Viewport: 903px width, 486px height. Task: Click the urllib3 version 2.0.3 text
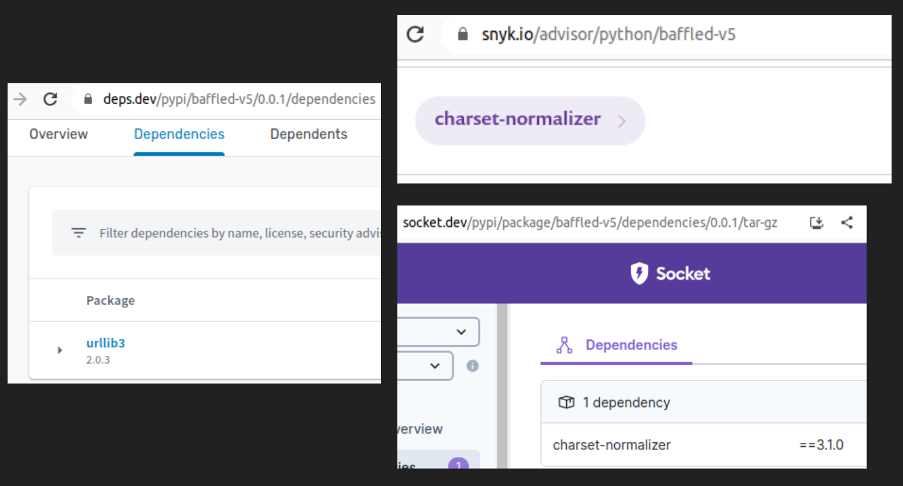[x=98, y=360]
